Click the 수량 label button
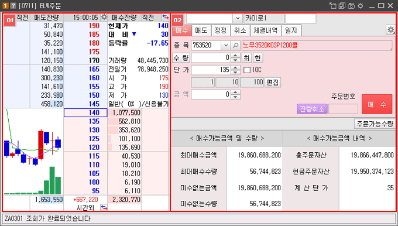Screen dimensions: 398x226 (x=181, y=58)
